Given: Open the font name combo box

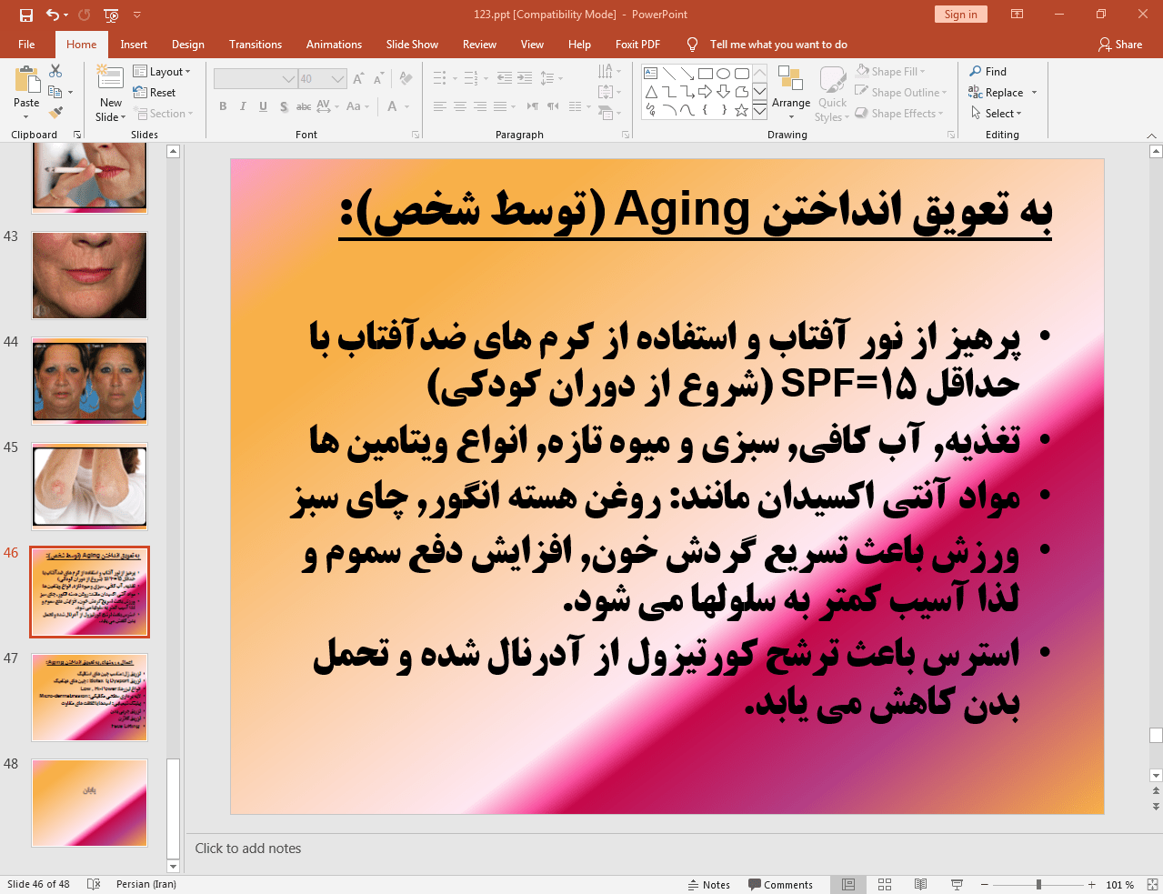Looking at the screenshot, I should (x=256, y=79).
